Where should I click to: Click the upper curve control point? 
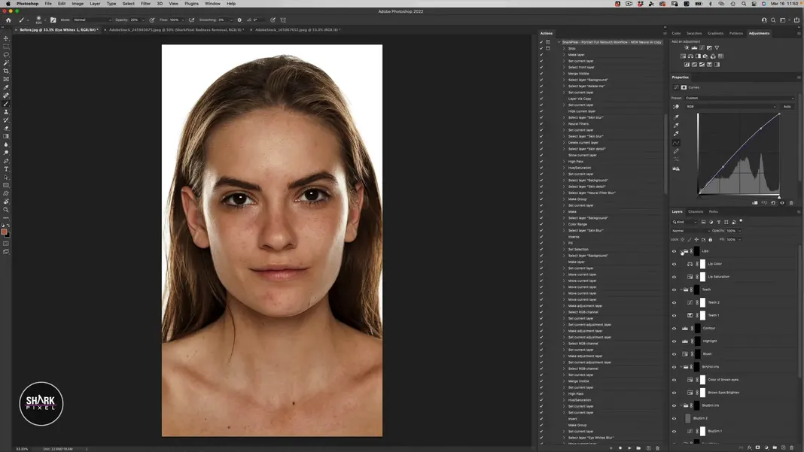760,128
